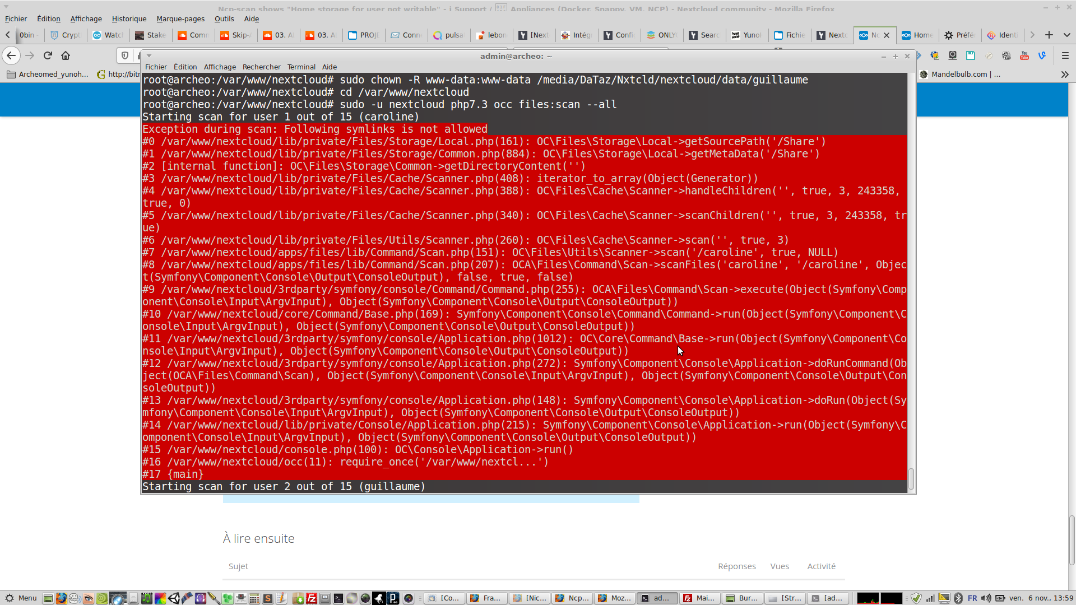
Task: Open FileZilla from the panel launcher
Action: coord(312,598)
